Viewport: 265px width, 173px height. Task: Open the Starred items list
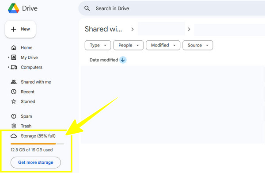click(28, 102)
